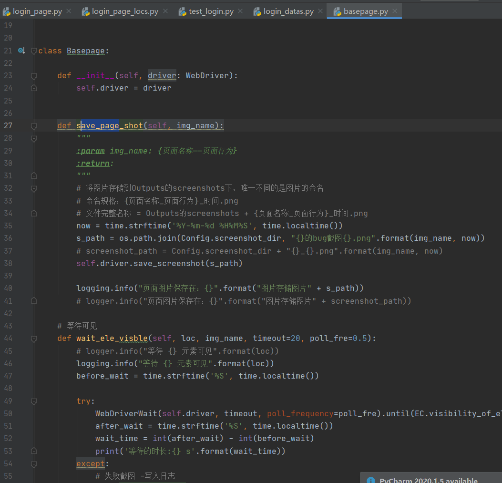Switch to the login_page.py tab

[x=37, y=11]
